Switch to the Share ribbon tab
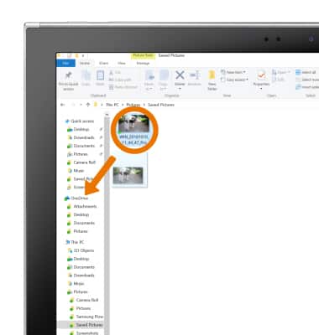The height and width of the screenshot is (335, 319). click(103, 64)
